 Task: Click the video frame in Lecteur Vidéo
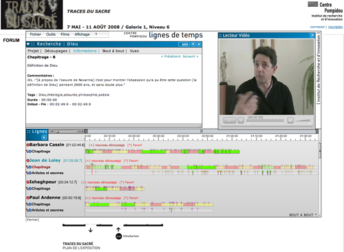click(x=266, y=77)
